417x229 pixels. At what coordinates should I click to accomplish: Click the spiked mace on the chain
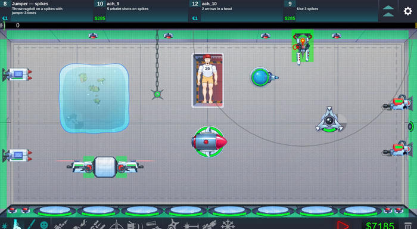(x=157, y=94)
